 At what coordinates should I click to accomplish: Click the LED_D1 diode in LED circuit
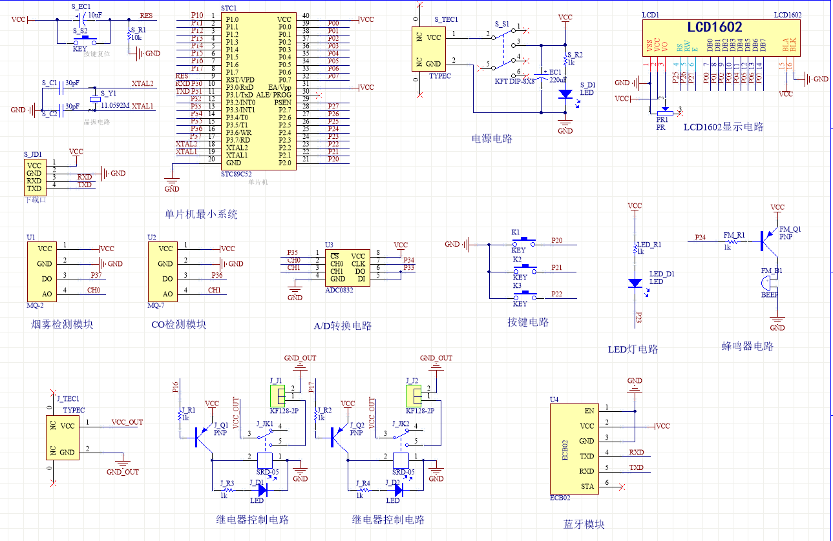(x=635, y=283)
